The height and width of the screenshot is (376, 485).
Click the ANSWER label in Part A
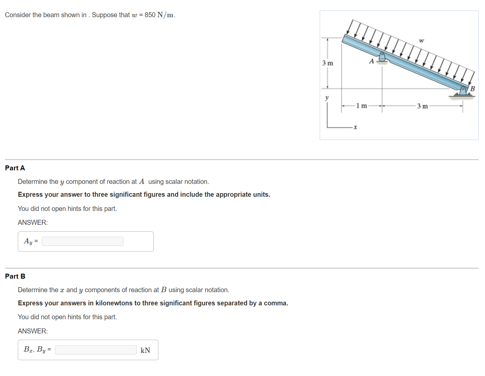[x=33, y=222]
